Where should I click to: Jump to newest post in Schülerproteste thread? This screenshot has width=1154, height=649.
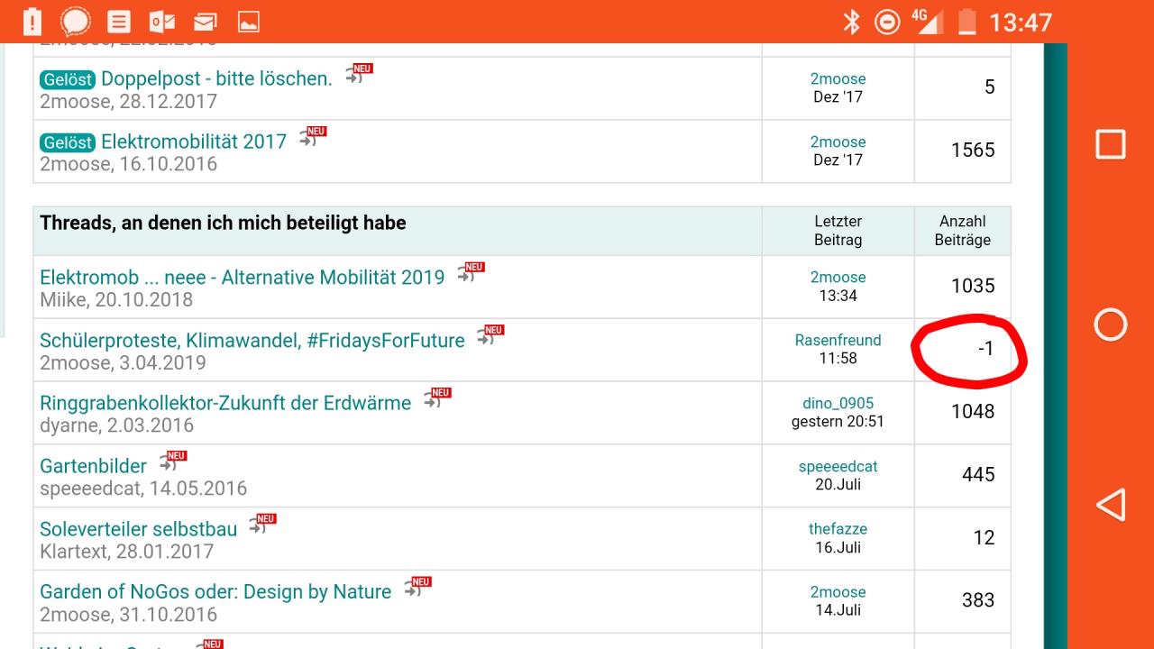pyautogui.click(x=490, y=336)
